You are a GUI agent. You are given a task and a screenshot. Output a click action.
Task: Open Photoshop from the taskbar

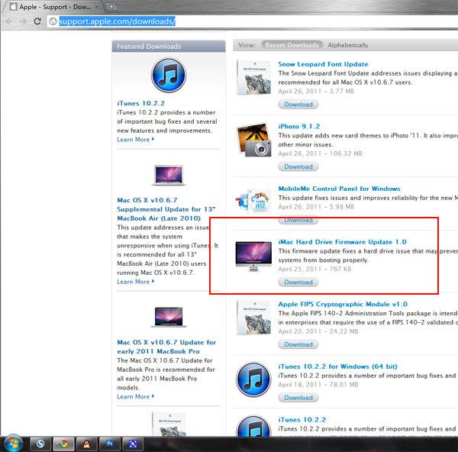(109, 444)
